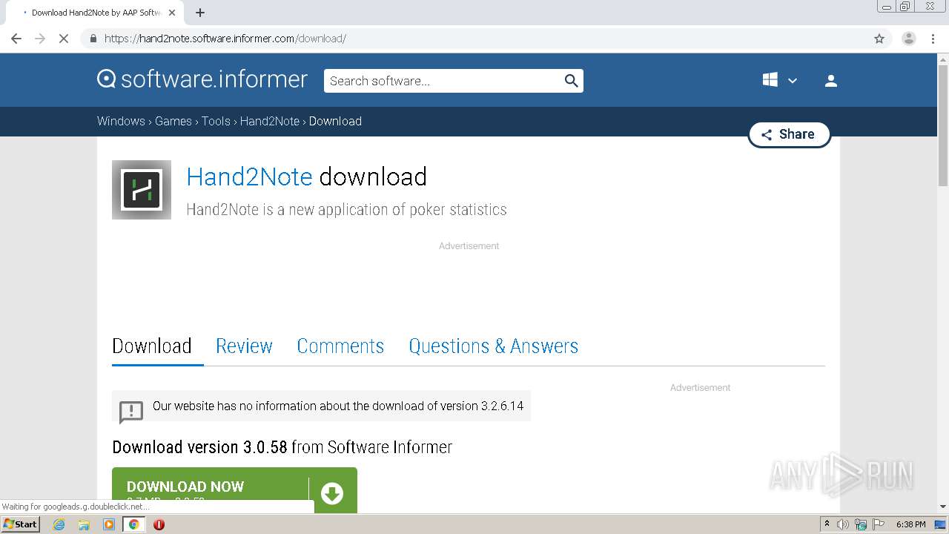Image resolution: width=949 pixels, height=534 pixels.
Task: Click the warning message icon
Action: click(131, 411)
